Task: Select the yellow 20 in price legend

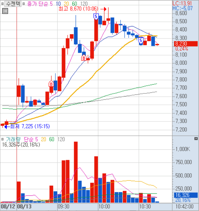Action: [x=66, y=4]
